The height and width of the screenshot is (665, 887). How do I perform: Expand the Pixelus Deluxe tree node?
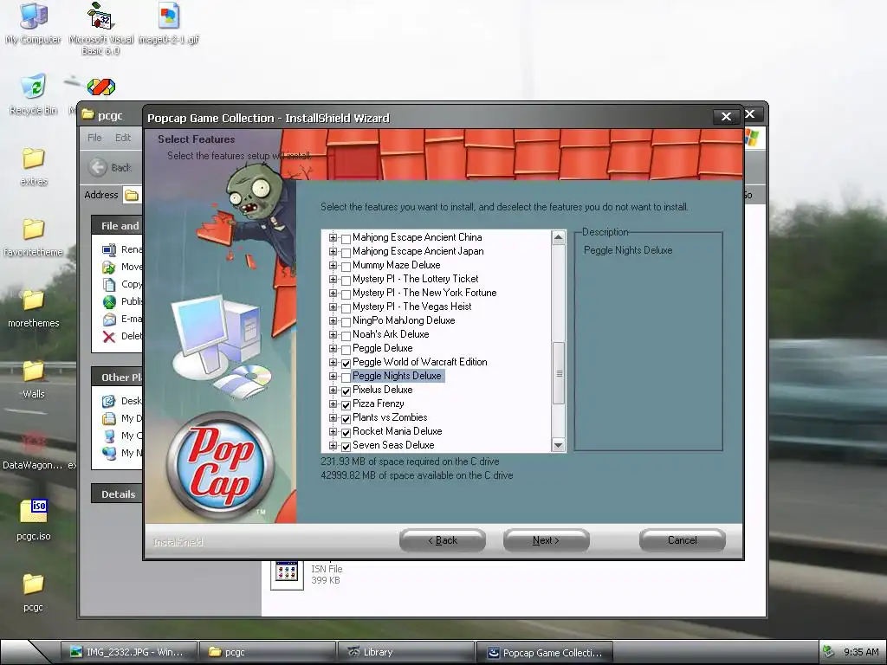tap(333, 391)
